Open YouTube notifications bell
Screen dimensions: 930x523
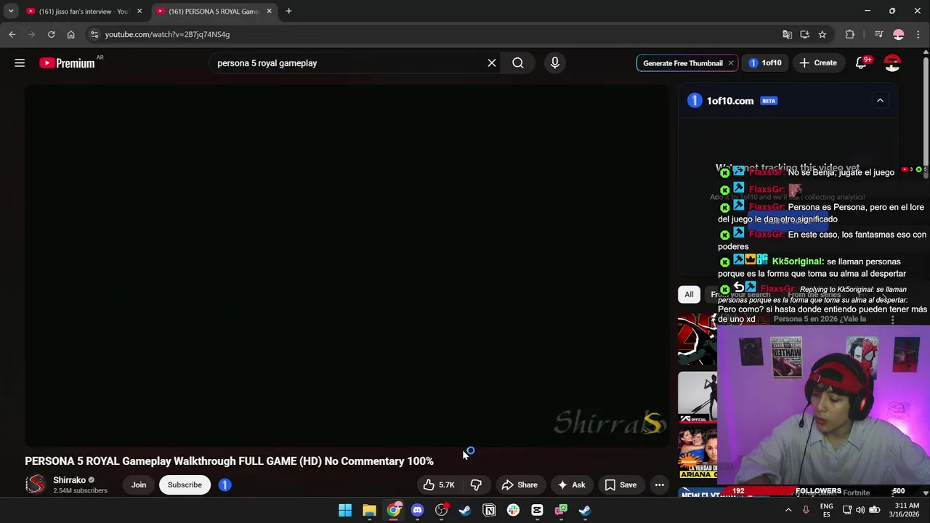[861, 63]
